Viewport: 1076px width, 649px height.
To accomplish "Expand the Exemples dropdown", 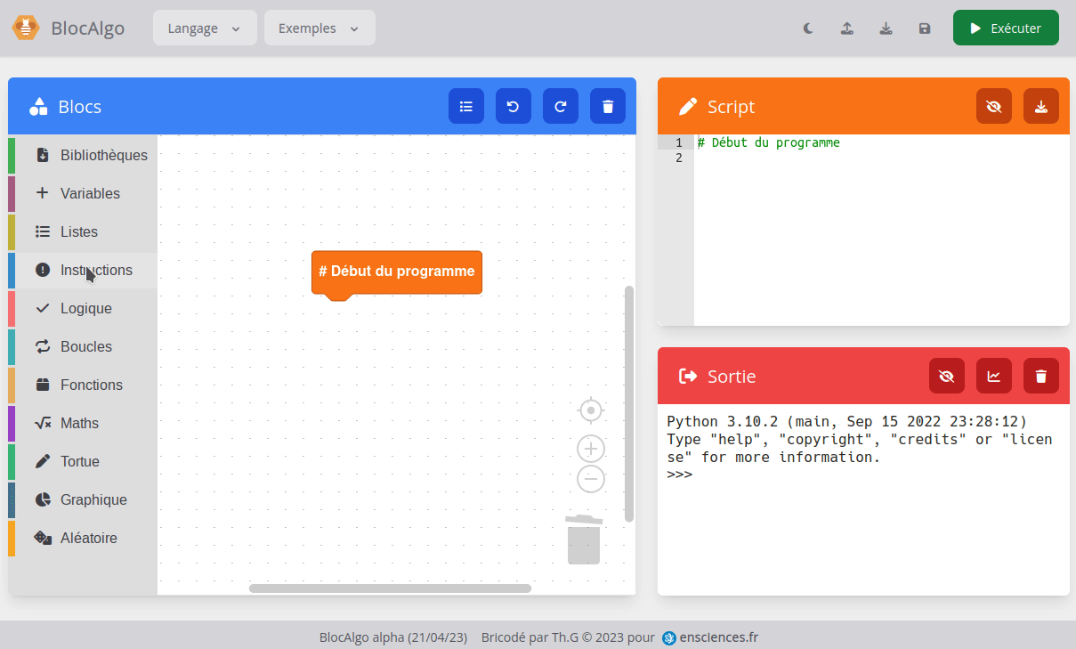I will point(319,28).
